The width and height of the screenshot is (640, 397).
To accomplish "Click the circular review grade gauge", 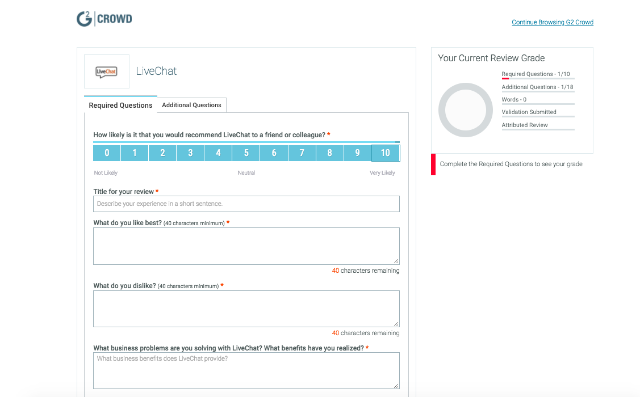I will (466, 110).
